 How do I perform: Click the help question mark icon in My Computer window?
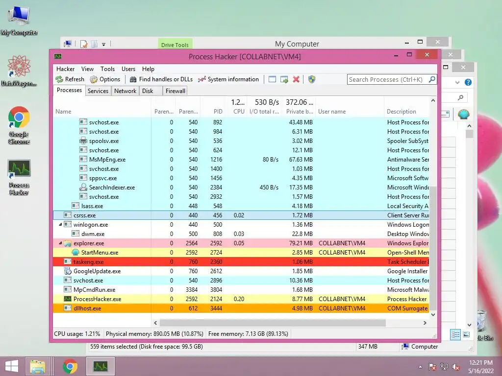click(x=468, y=82)
